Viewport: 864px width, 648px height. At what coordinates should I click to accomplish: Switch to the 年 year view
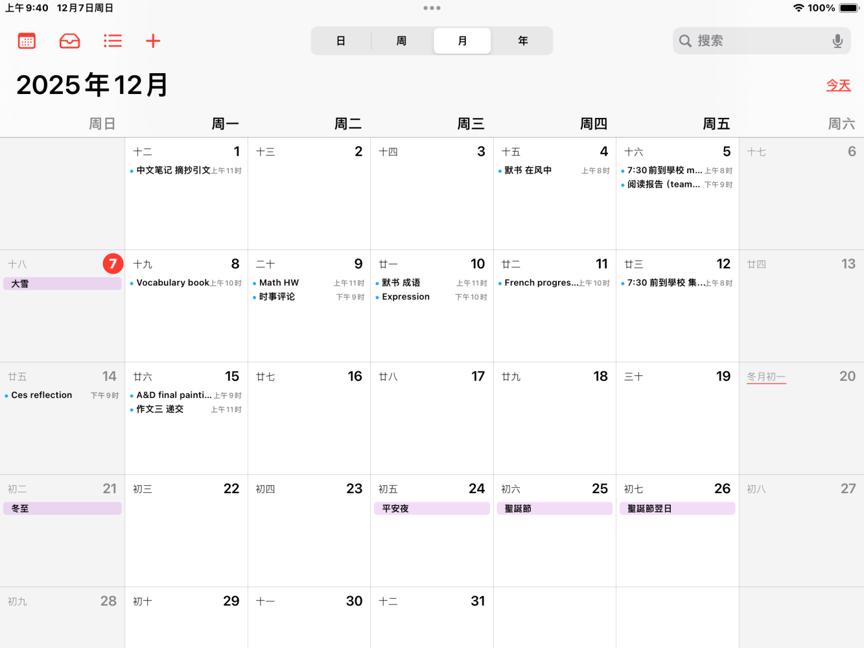coord(522,41)
